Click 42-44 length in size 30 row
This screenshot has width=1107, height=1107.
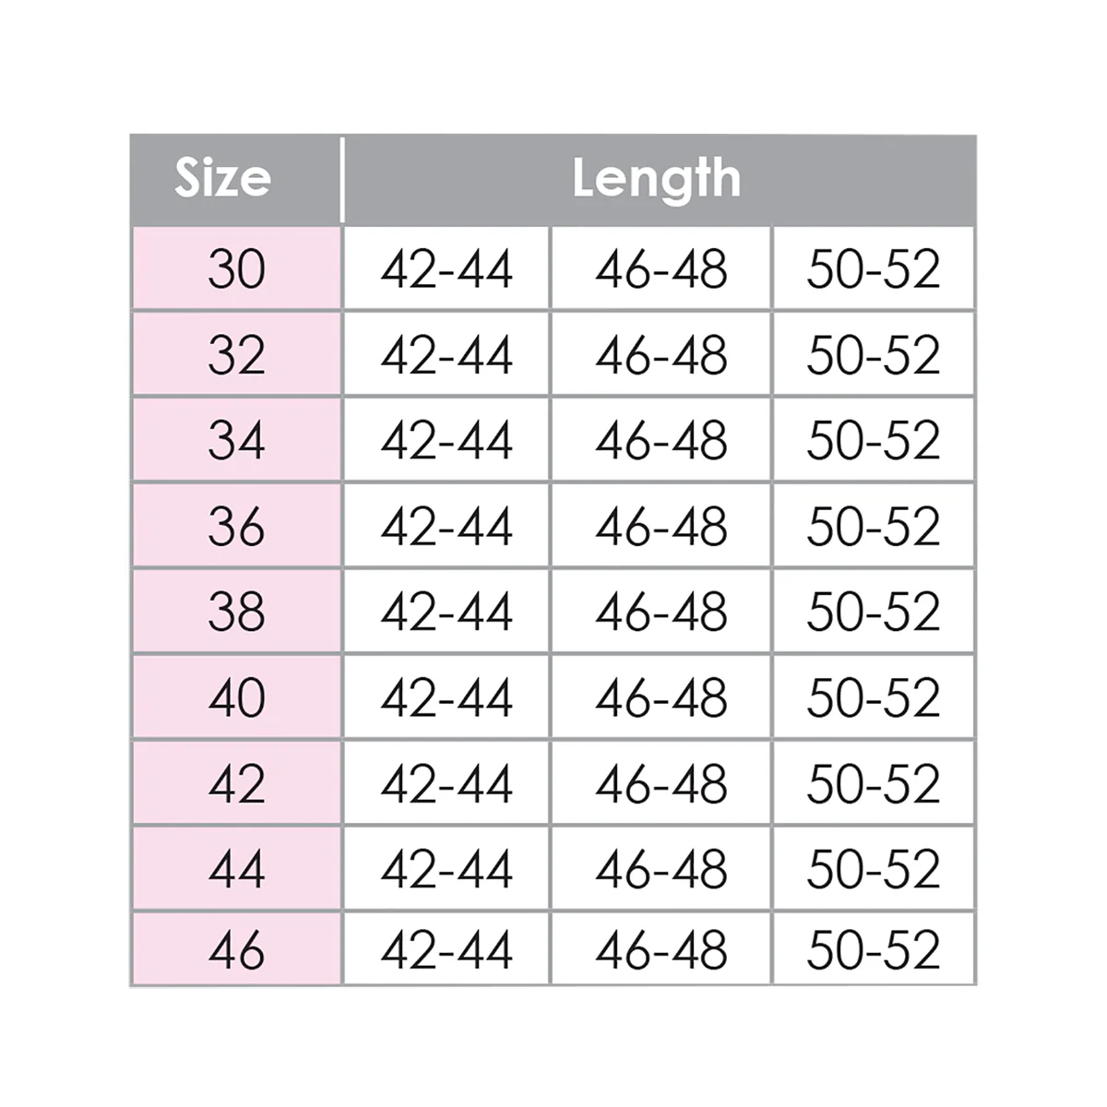click(x=446, y=268)
